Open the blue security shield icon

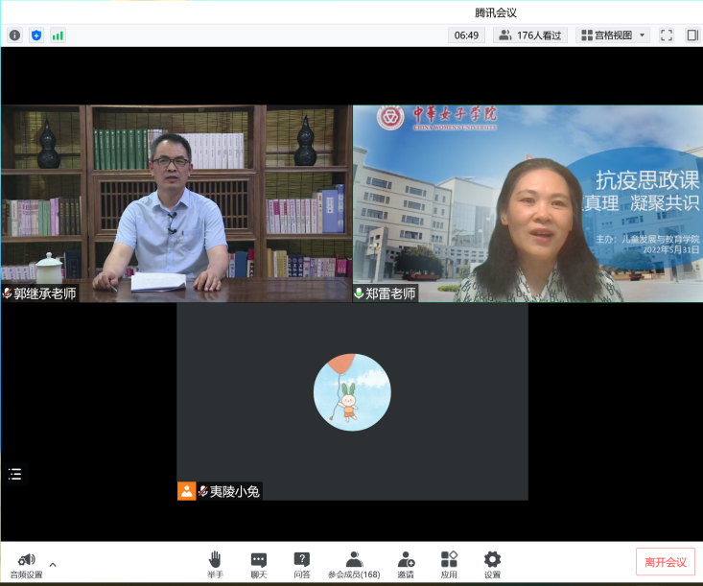click(36, 35)
